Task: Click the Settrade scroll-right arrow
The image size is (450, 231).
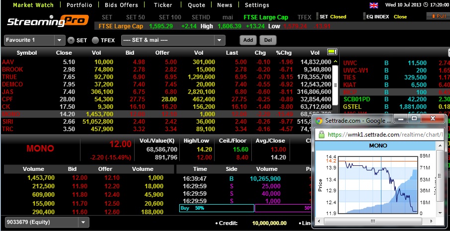Action: [431, 221]
